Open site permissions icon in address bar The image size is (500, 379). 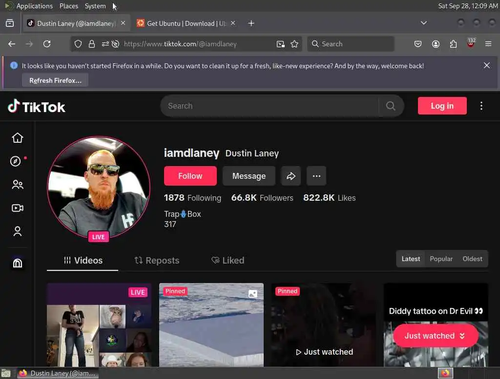(x=105, y=44)
